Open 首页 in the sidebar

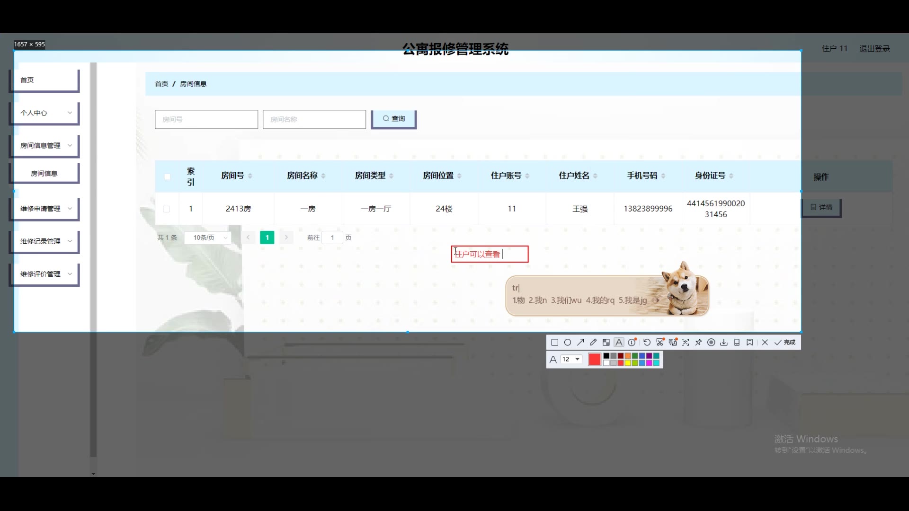(45, 80)
